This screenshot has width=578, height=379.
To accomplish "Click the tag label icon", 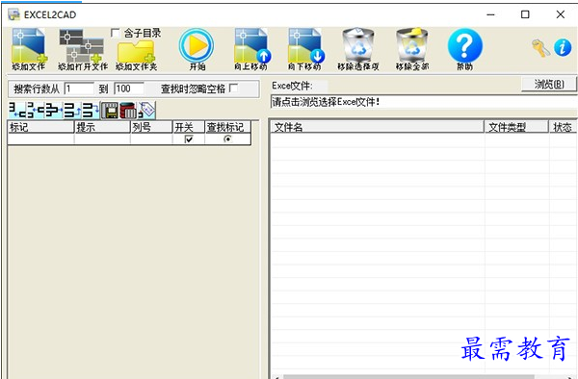I will tap(146, 111).
